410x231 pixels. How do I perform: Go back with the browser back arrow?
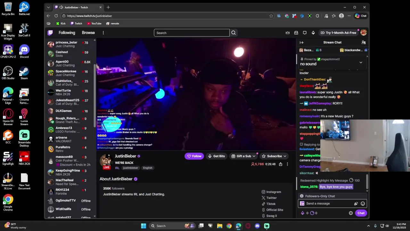tap(48, 16)
